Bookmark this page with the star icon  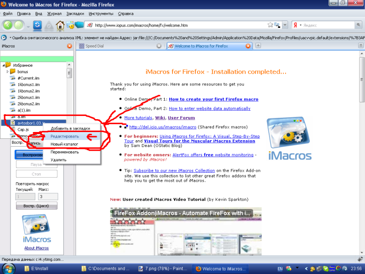pos(270,25)
